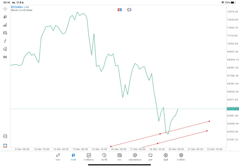Image resolution: width=239 pixels, height=167 pixels.
Task: Open the indicators function icon
Action: (5, 41)
